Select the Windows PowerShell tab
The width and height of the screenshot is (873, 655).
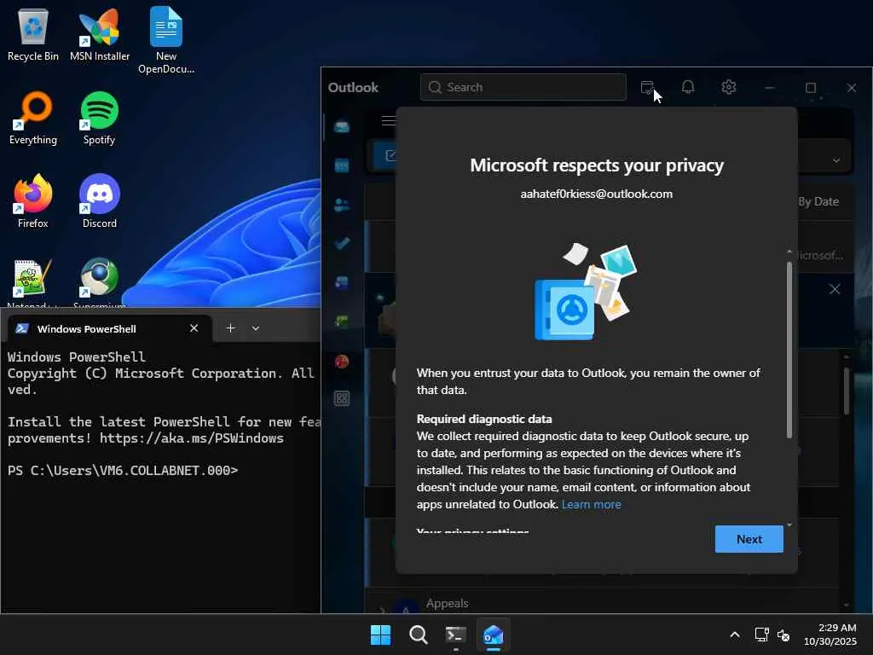pos(109,328)
